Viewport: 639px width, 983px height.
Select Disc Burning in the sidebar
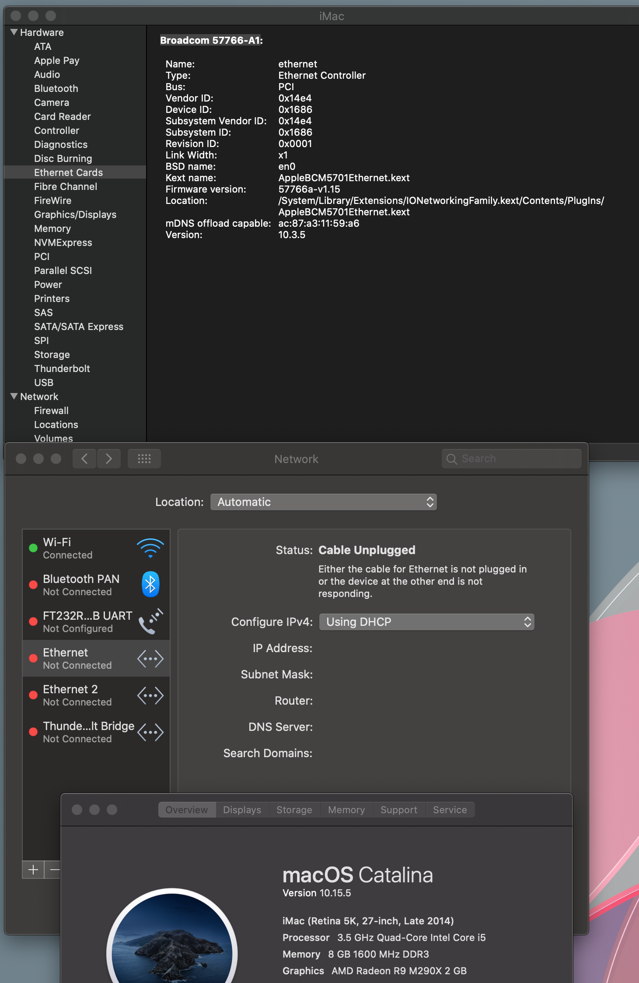[75, 158]
